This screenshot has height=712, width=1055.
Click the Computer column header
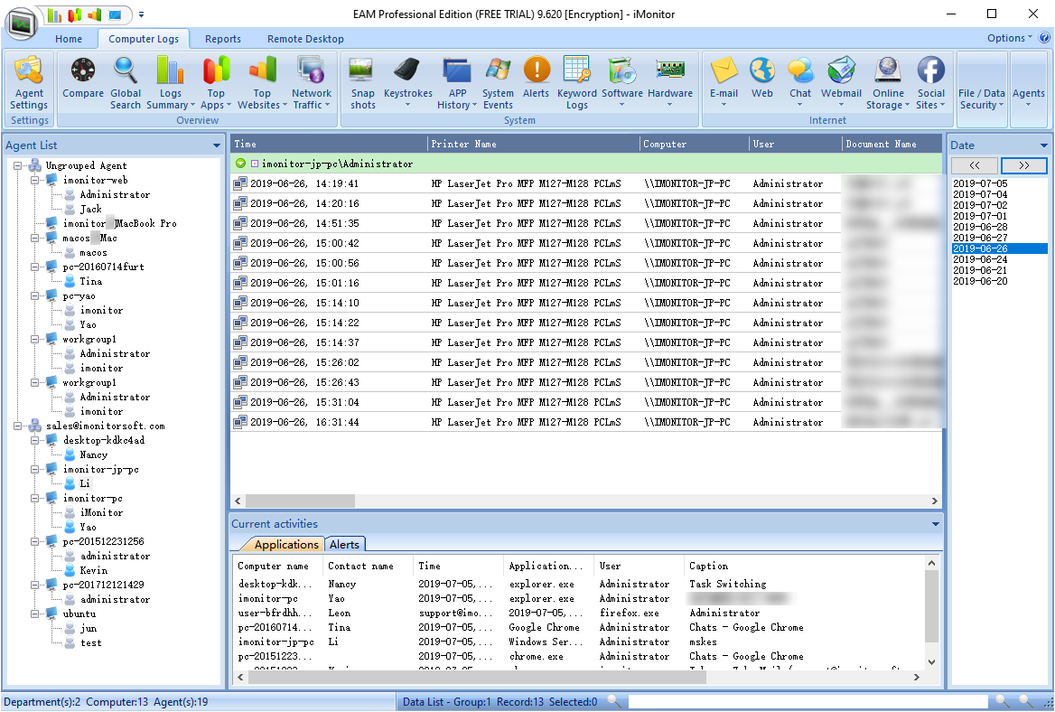[695, 144]
